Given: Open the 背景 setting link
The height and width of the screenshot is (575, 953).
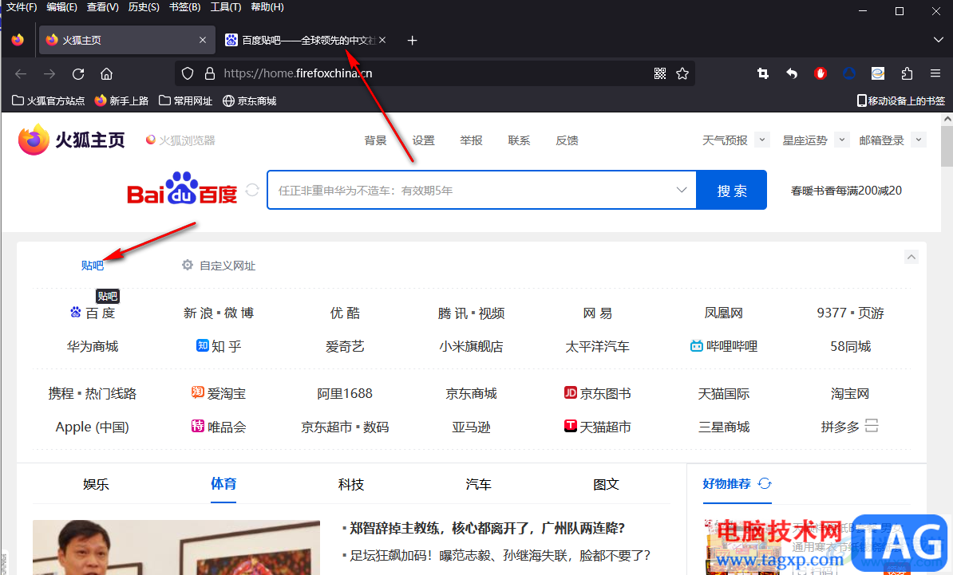Looking at the screenshot, I should tap(376, 140).
